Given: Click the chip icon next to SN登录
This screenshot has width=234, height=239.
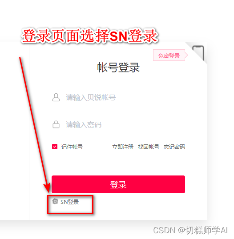Looking at the screenshot, I should click(55, 201).
